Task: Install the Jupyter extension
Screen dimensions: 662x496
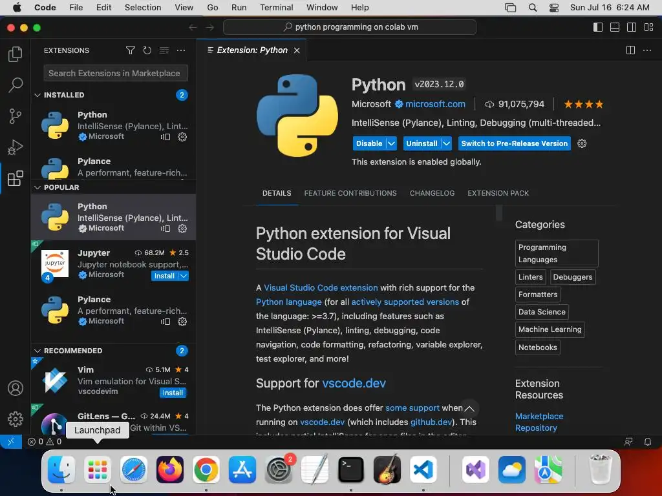Action: coord(164,276)
